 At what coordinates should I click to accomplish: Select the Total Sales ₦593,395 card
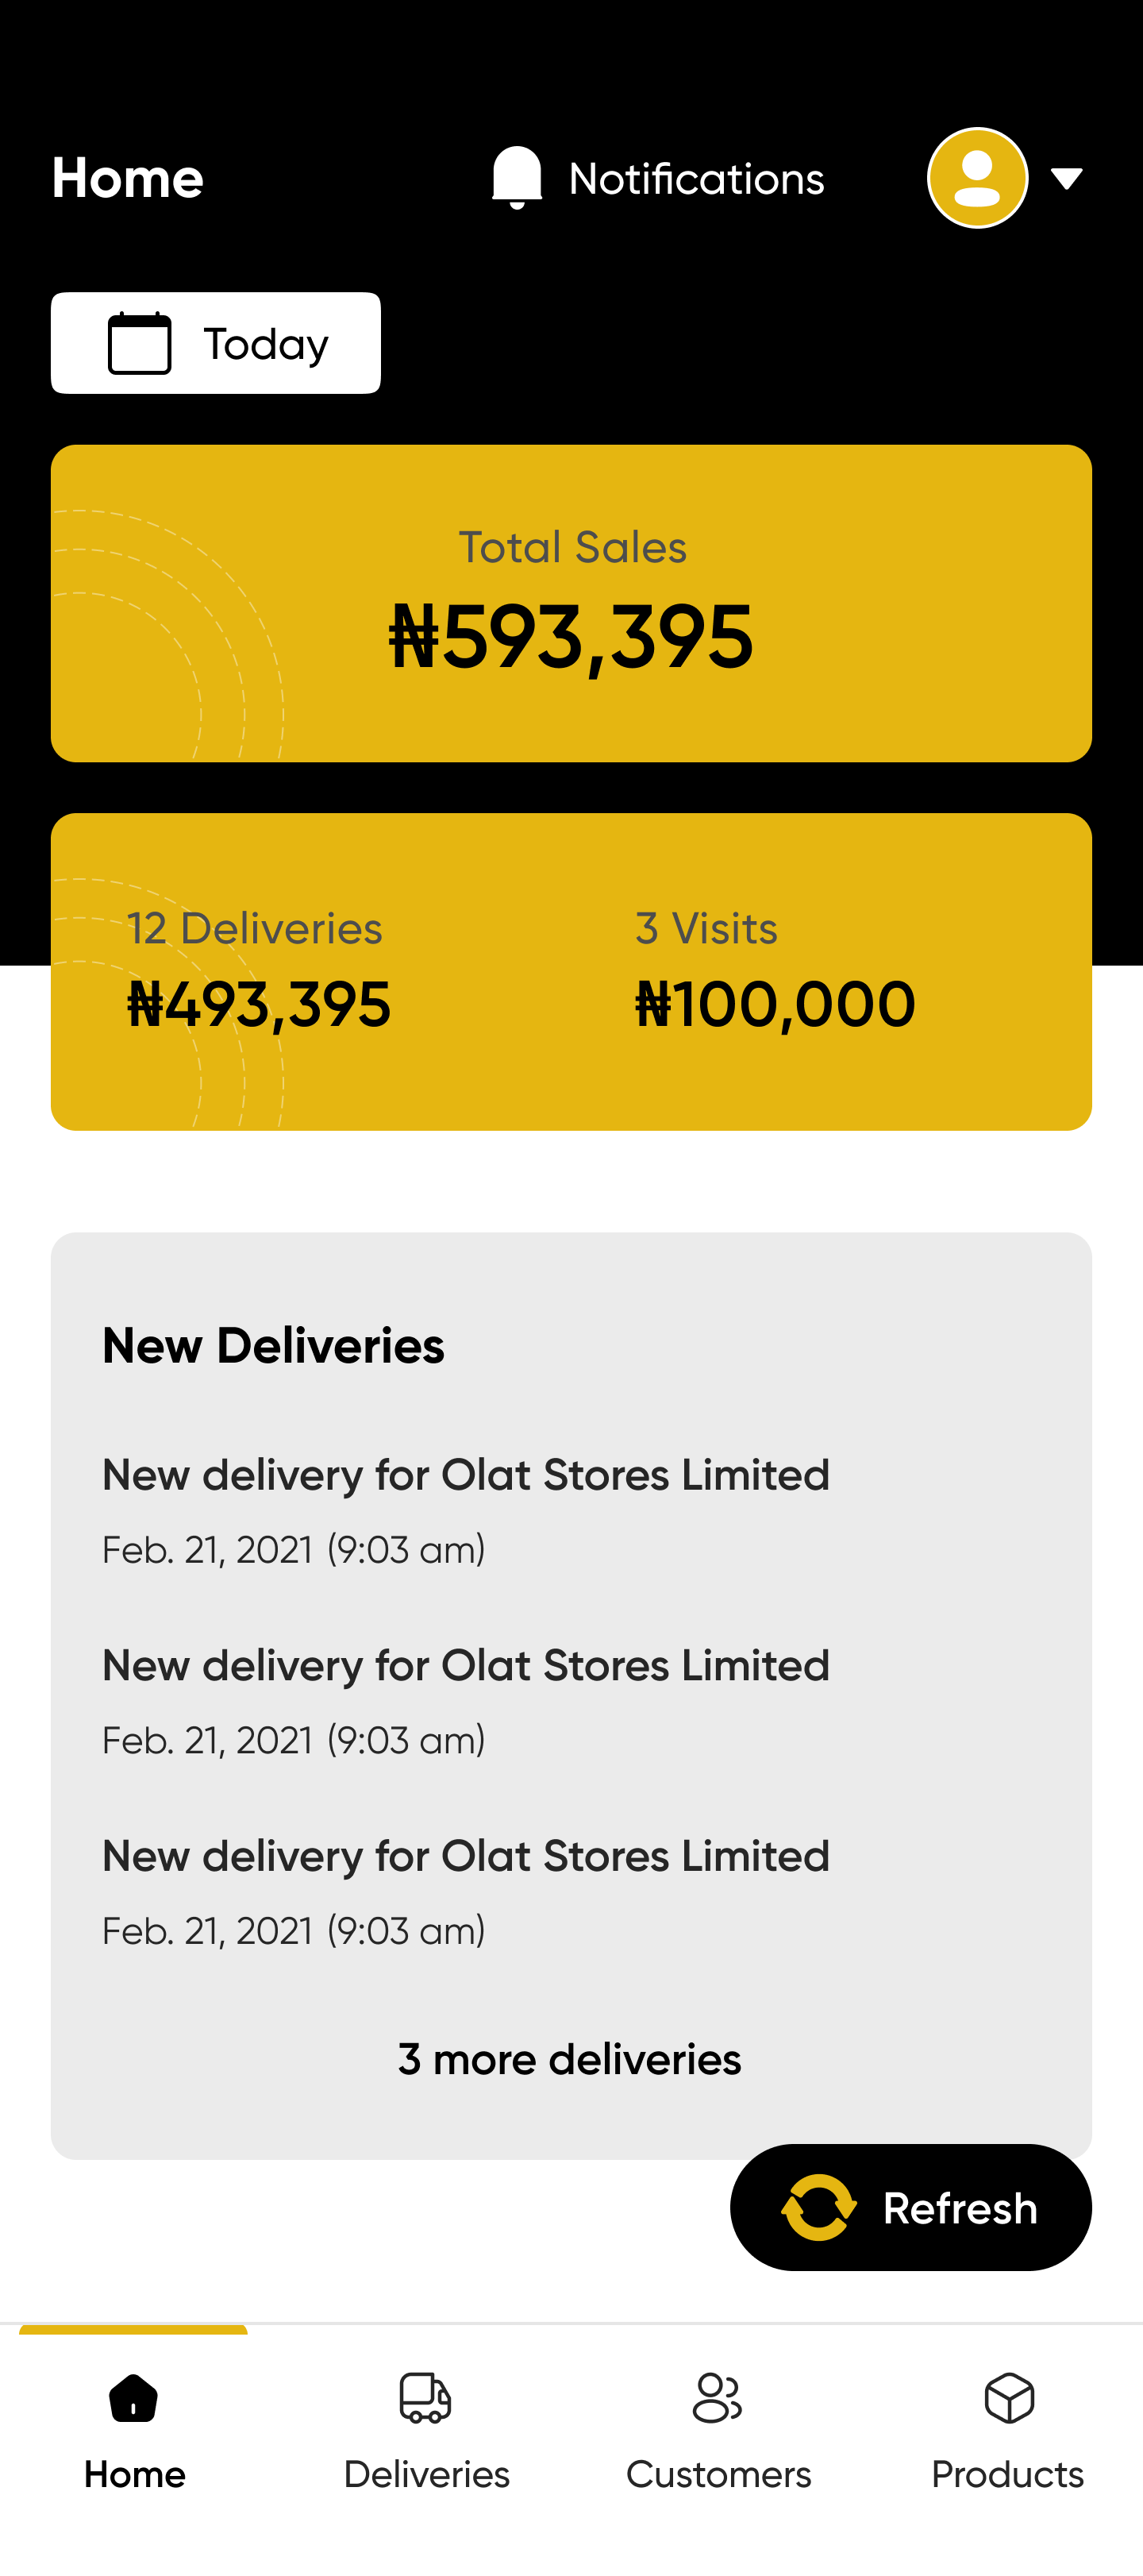click(571, 603)
